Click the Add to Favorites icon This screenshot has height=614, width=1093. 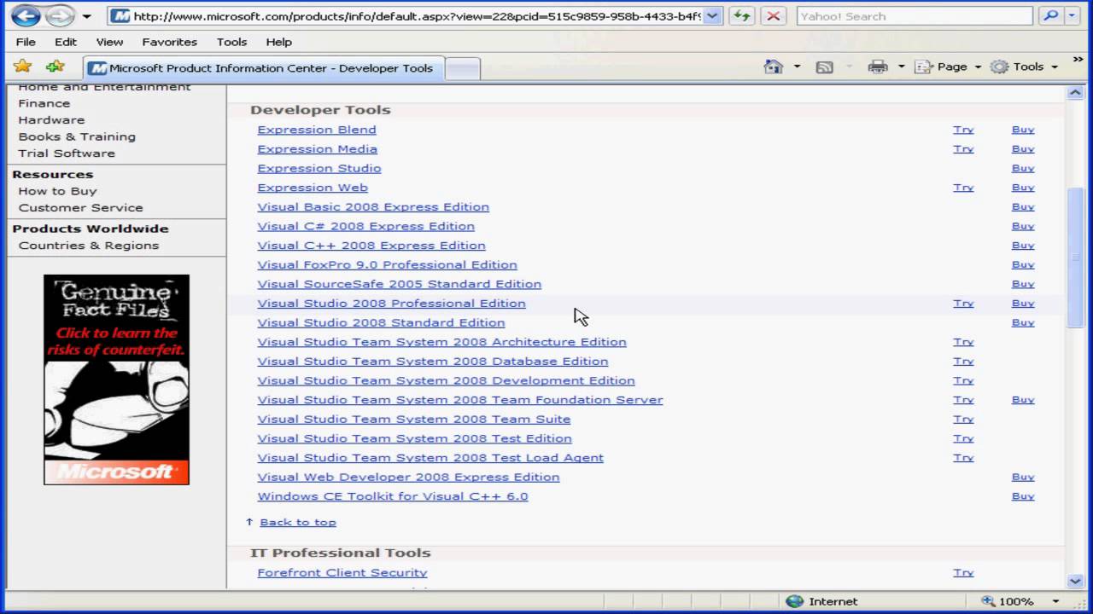tap(55, 67)
